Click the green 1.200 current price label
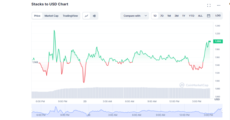The height and width of the screenshot is (120, 230). pos(218,41)
